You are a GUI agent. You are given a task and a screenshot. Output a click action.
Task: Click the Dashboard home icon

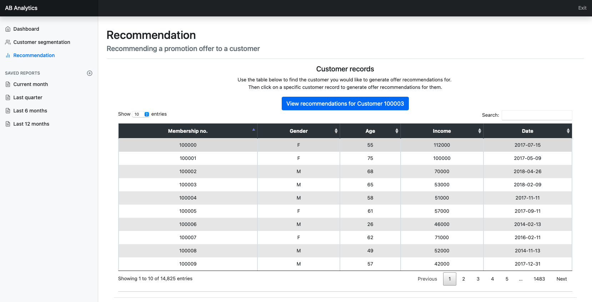(8, 29)
